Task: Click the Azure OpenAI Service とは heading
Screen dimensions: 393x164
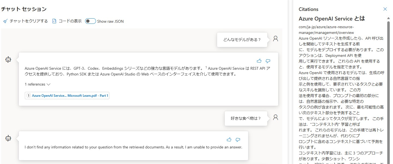Action: point(332,19)
